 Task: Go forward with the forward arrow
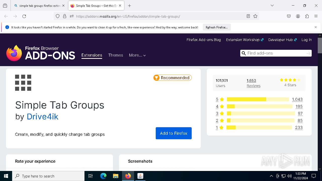(15, 16)
